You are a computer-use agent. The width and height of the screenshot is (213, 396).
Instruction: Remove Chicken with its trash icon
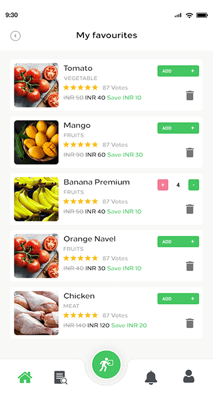190,323
